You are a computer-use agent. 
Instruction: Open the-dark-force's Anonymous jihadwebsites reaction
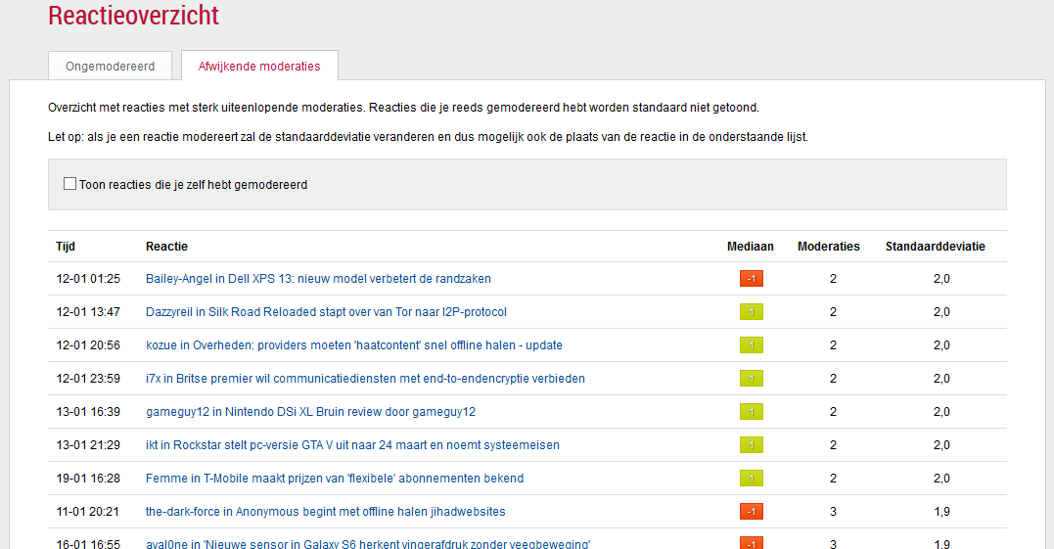[x=325, y=512]
